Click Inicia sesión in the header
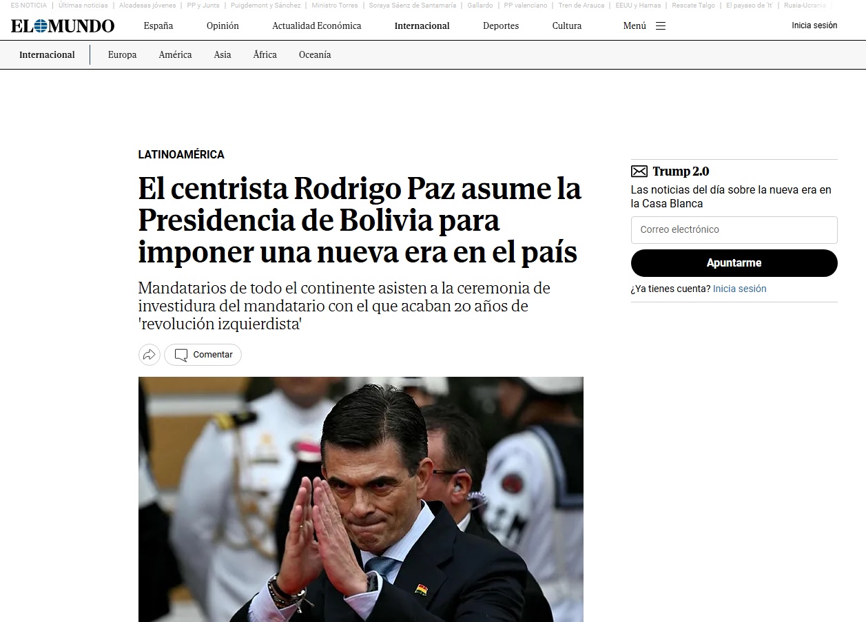Viewport: 866px width, 622px height. (814, 25)
